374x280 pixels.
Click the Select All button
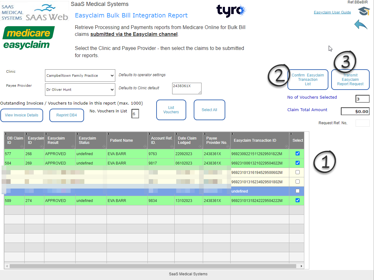coord(209,110)
